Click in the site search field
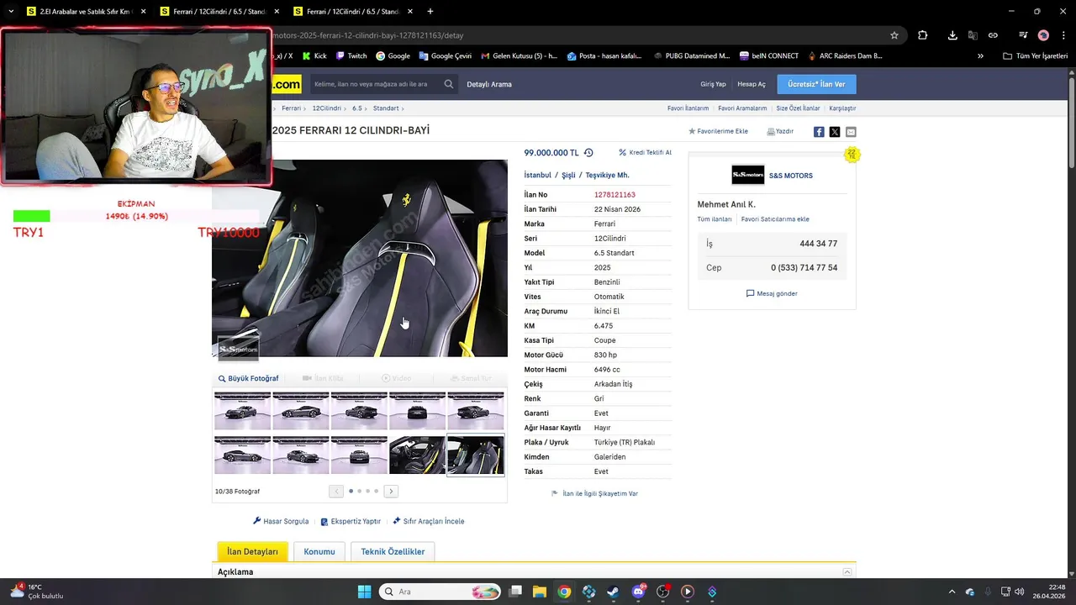Viewport: 1076px width, 605px height. (x=375, y=84)
